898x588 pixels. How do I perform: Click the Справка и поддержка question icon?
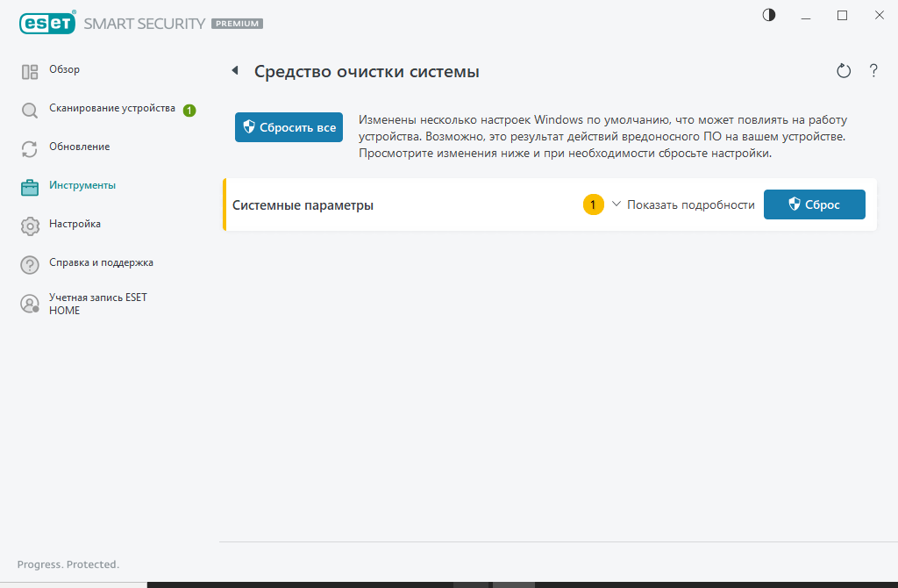[30, 265]
